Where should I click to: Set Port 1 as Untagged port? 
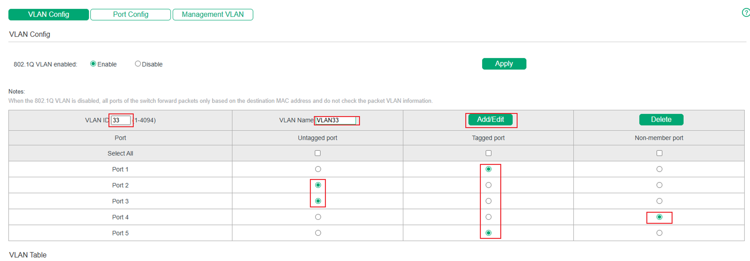318,169
